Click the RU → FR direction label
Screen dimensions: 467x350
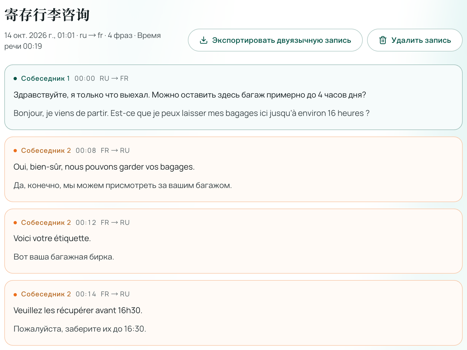click(114, 79)
